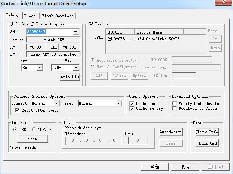Click the Autodetect button

[171, 132]
